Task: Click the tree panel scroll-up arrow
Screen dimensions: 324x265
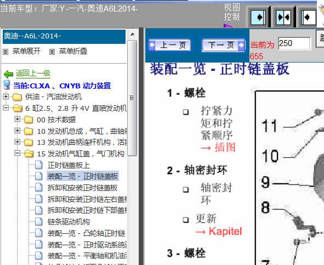Action: click(133, 35)
